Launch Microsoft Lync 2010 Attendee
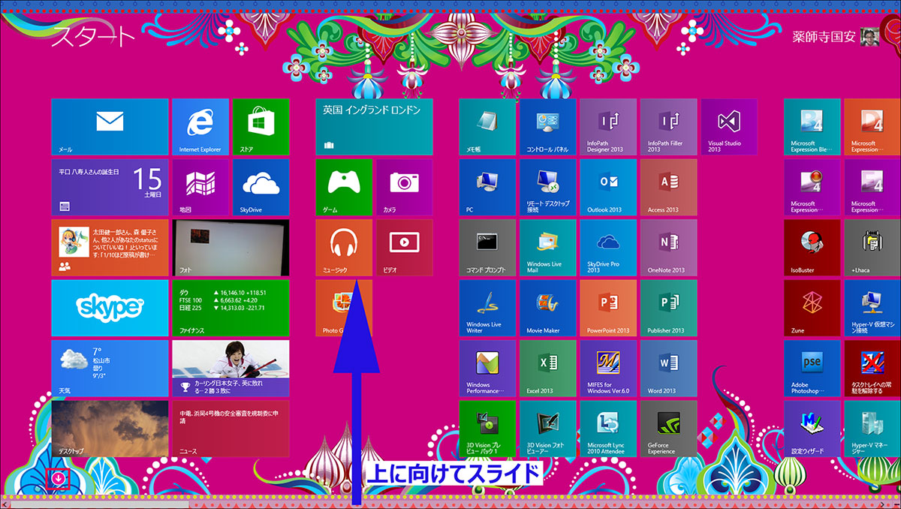Image resolution: width=901 pixels, height=509 pixels. pos(608,429)
